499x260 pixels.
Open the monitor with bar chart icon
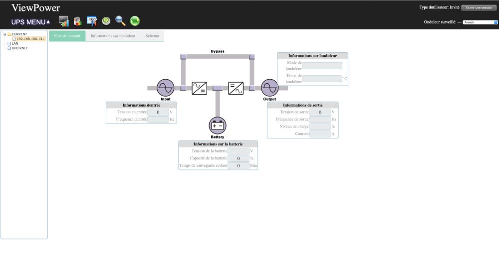pos(64,21)
